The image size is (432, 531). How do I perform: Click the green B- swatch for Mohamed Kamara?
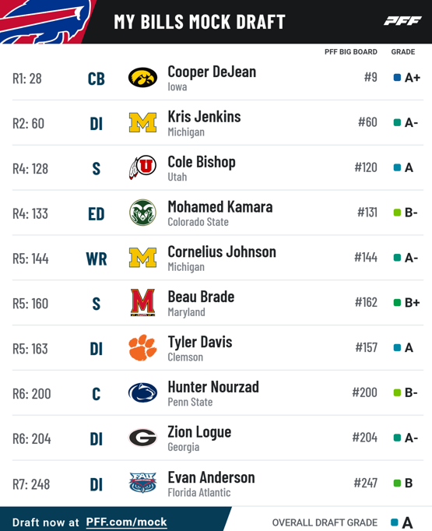[x=397, y=213]
